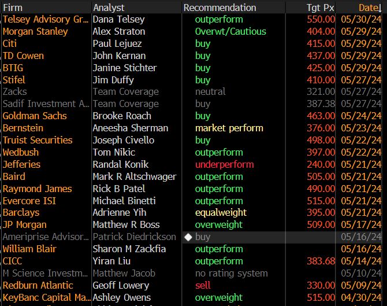Click analyst name Janine Stichter
Screen dimensions: 387x306
click(x=125, y=68)
